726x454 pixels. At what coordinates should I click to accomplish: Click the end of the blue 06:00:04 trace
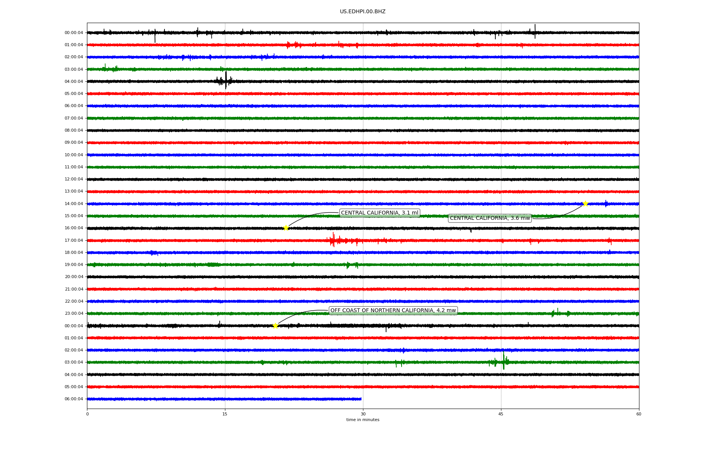click(x=361, y=399)
